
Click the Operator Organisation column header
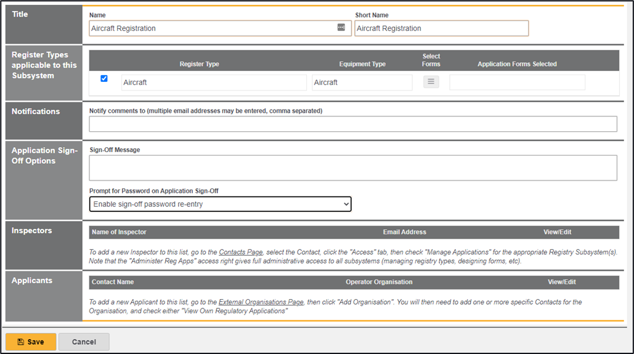pyautogui.click(x=379, y=282)
